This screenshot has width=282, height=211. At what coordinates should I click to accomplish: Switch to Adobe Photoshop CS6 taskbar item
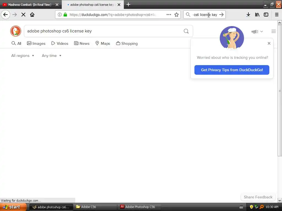coord(139,207)
